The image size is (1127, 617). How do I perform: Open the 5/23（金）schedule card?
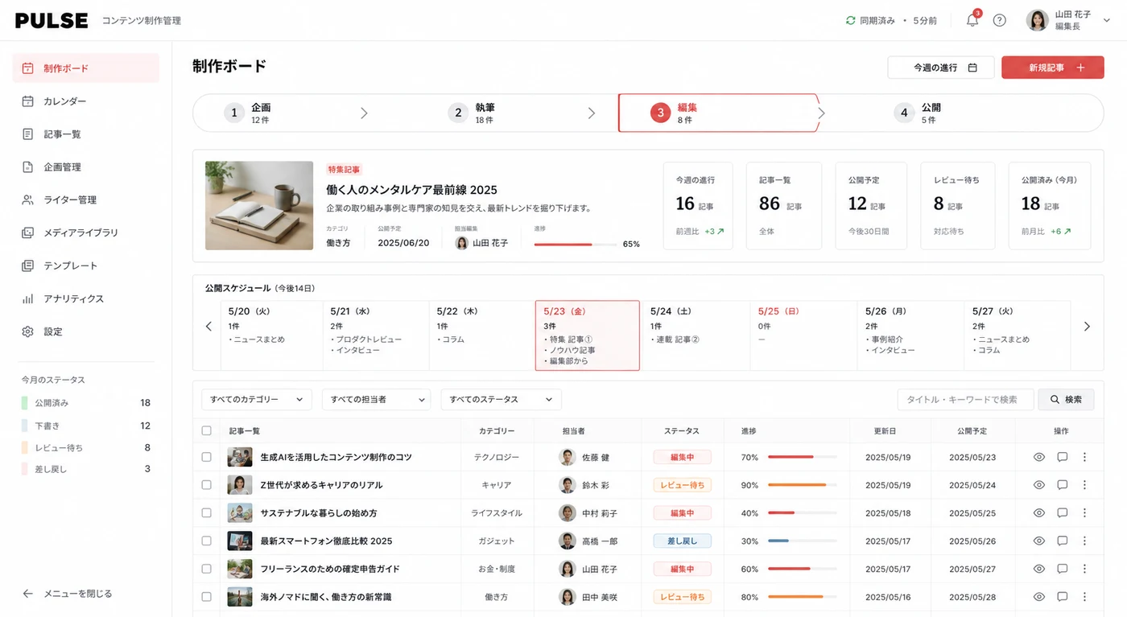point(588,335)
